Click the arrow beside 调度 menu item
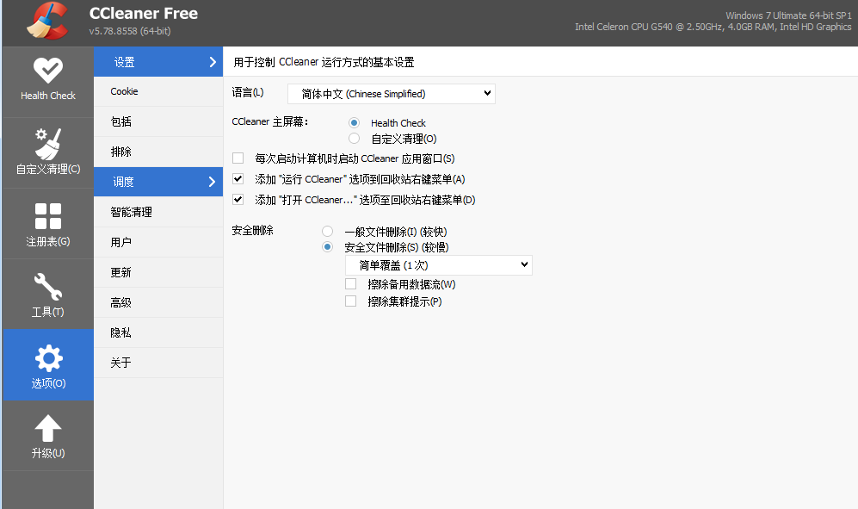858x509 pixels. click(x=212, y=182)
